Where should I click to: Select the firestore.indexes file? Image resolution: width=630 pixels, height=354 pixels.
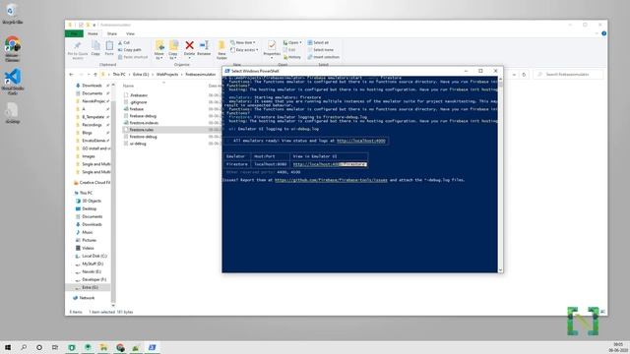tap(144, 123)
